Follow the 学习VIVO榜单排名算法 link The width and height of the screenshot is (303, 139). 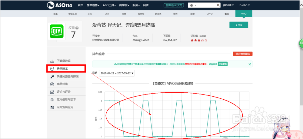tap(196, 64)
